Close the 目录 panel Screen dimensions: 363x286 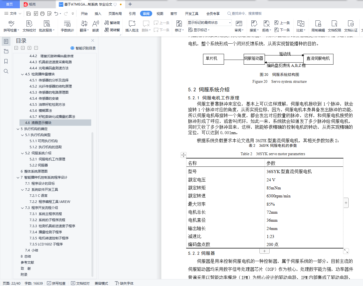(x=93, y=41)
